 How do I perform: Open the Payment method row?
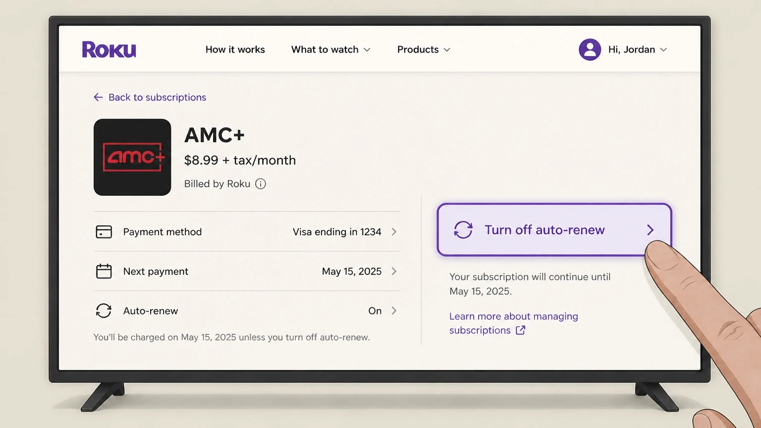(x=247, y=232)
